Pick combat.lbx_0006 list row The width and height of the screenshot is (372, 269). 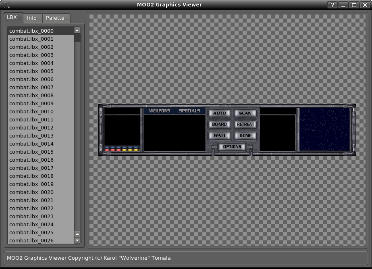(x=41, y=79)
